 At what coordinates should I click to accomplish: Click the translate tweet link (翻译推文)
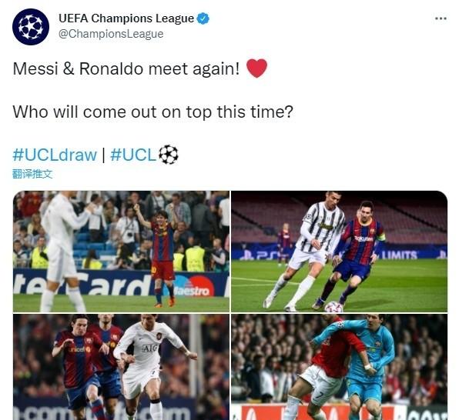click(32, 174)
